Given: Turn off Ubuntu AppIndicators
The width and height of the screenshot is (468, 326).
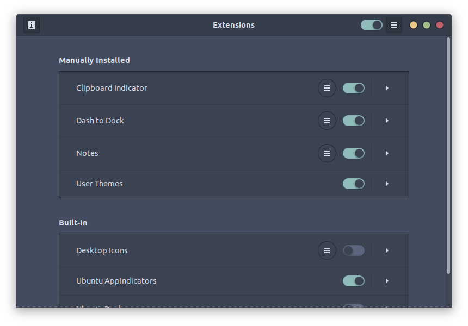Looking at the screenshot, I should [x=353, y=281].
